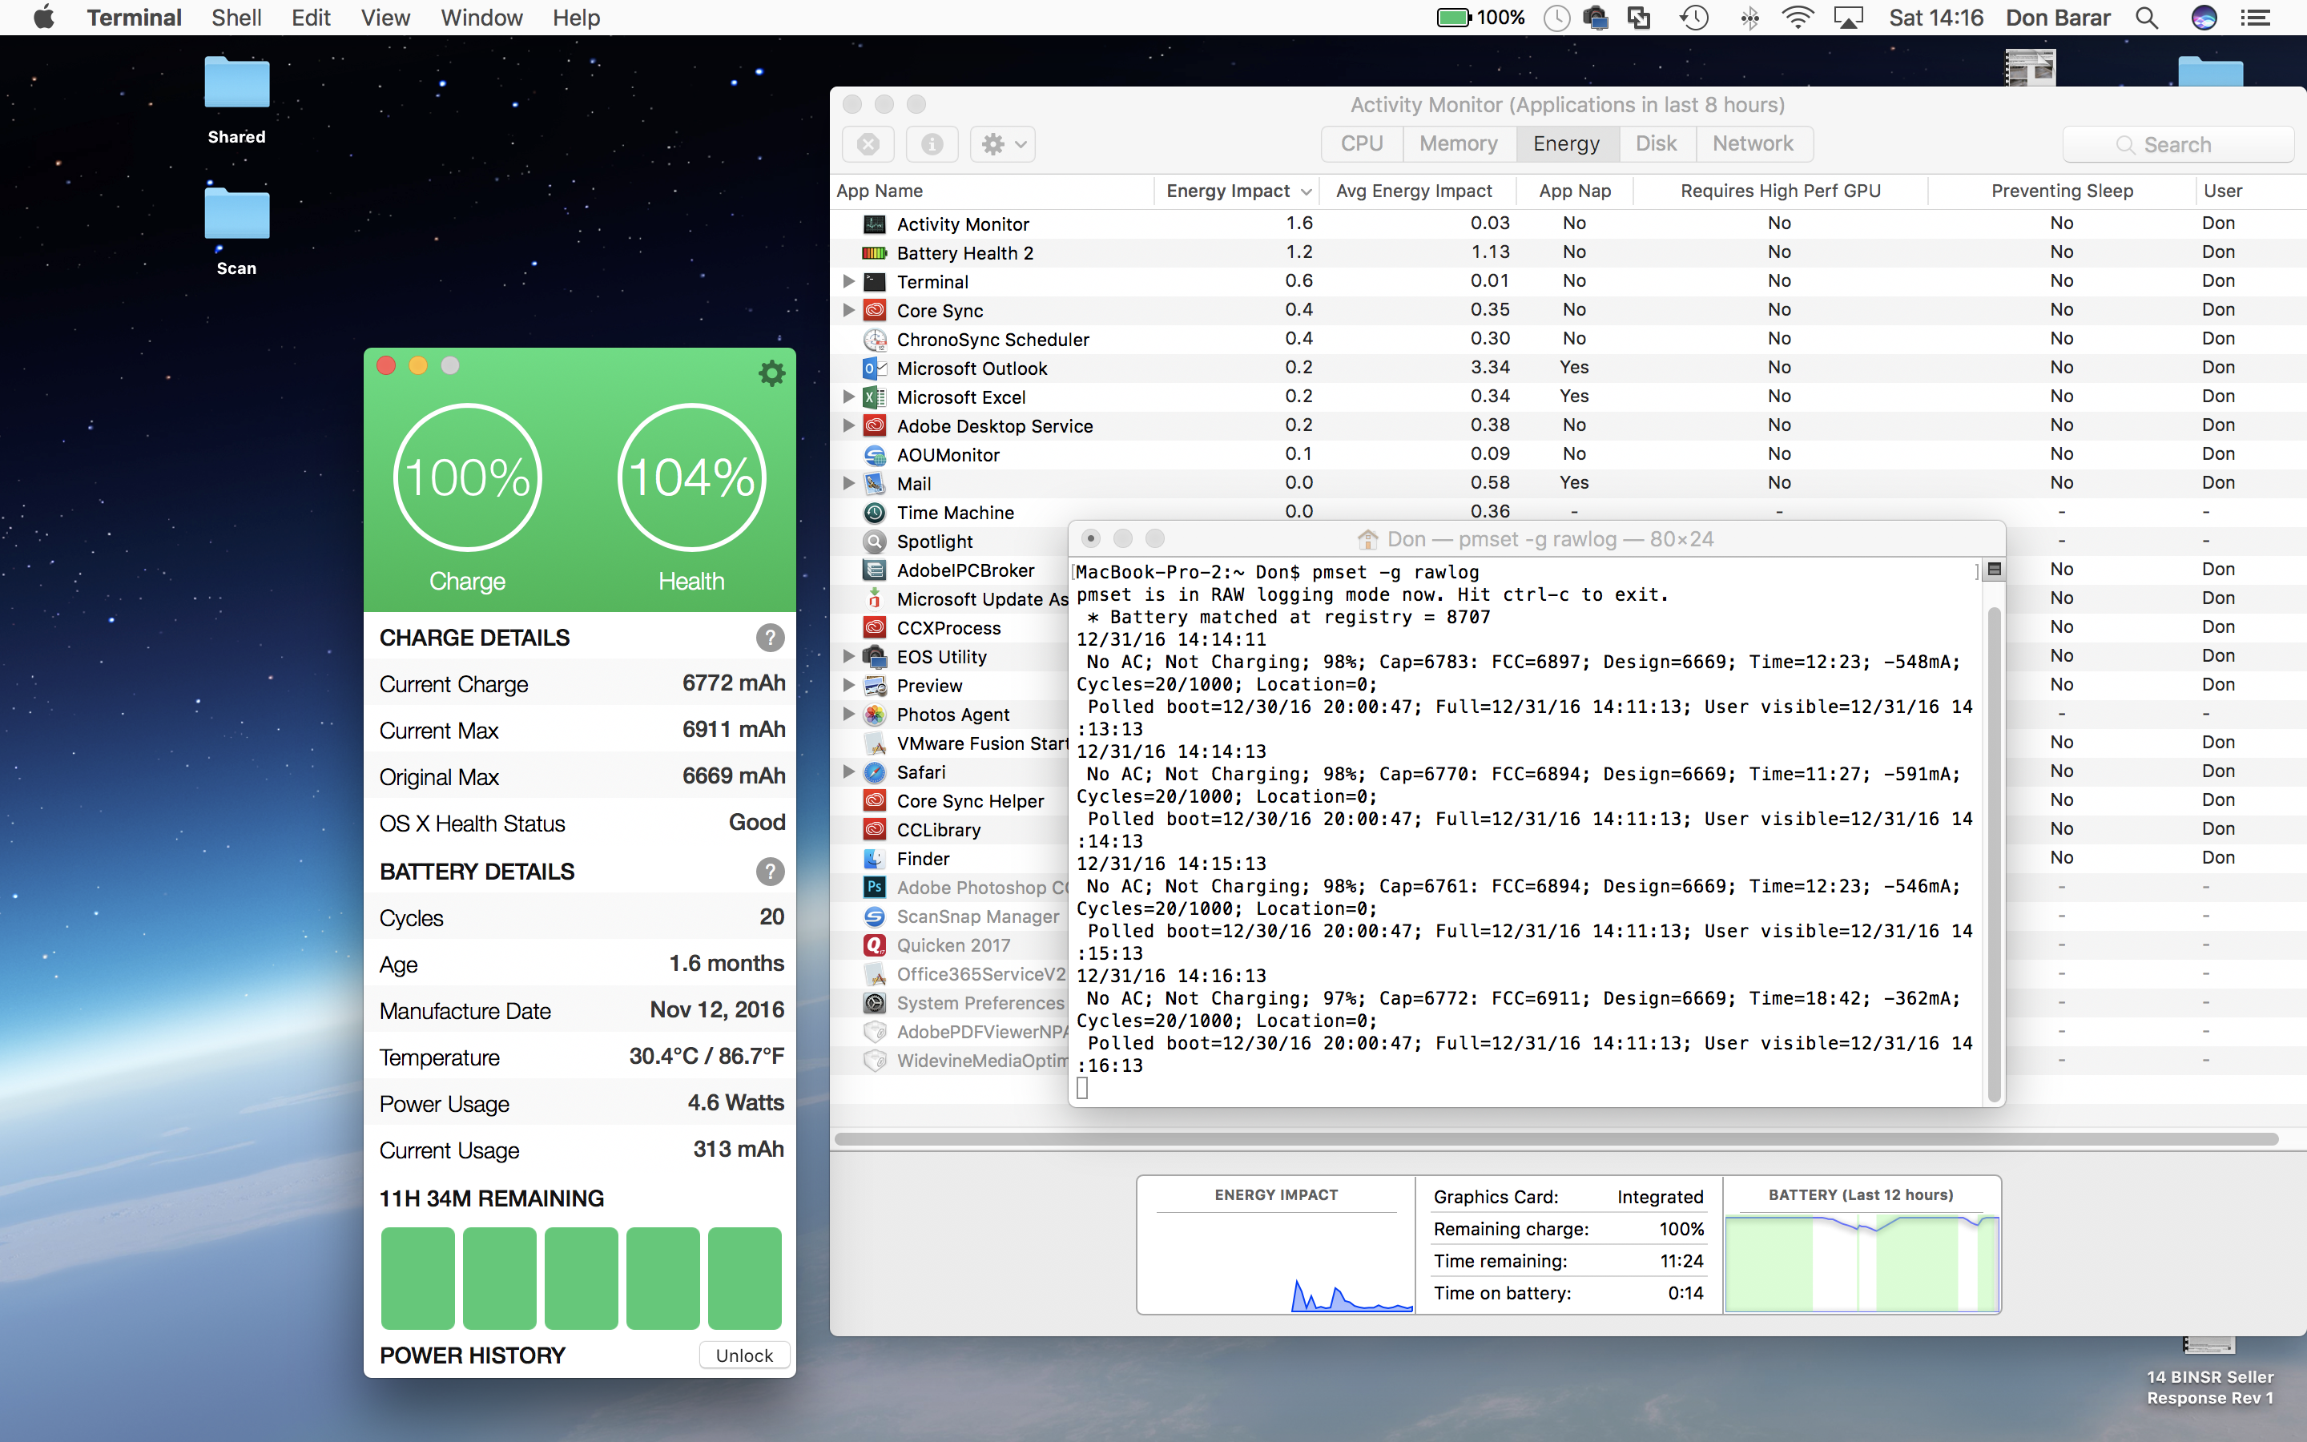Expand Mail process row
The image size is (2307, 1442).
click(x=848, y=484)
